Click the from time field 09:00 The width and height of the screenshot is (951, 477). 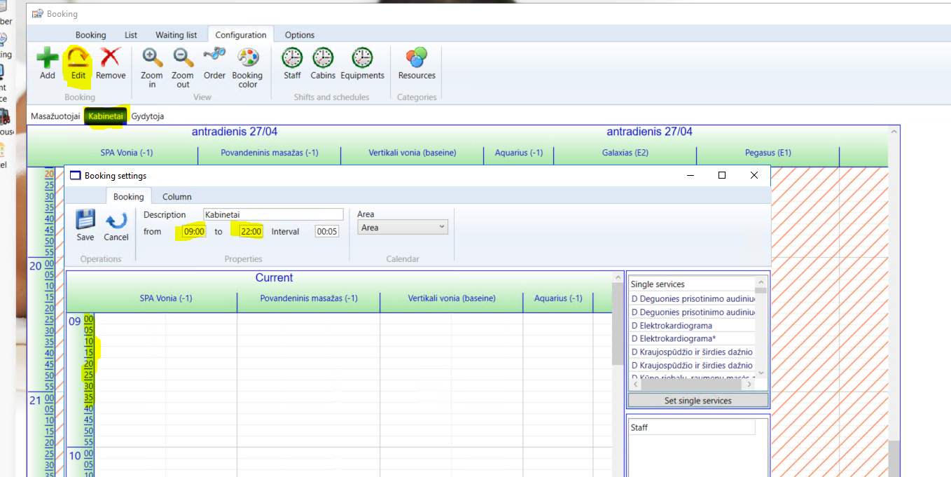[194, 232]
